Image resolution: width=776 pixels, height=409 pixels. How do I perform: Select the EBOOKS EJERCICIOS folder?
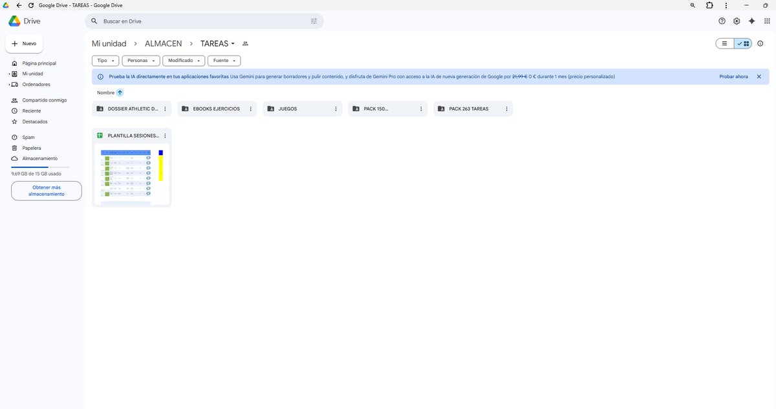tap(217, 109)
